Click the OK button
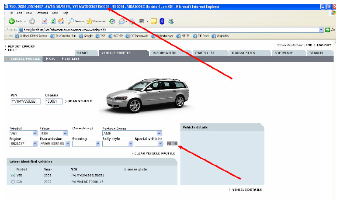Viewport: 340px width, 204px height. [172, 144]
